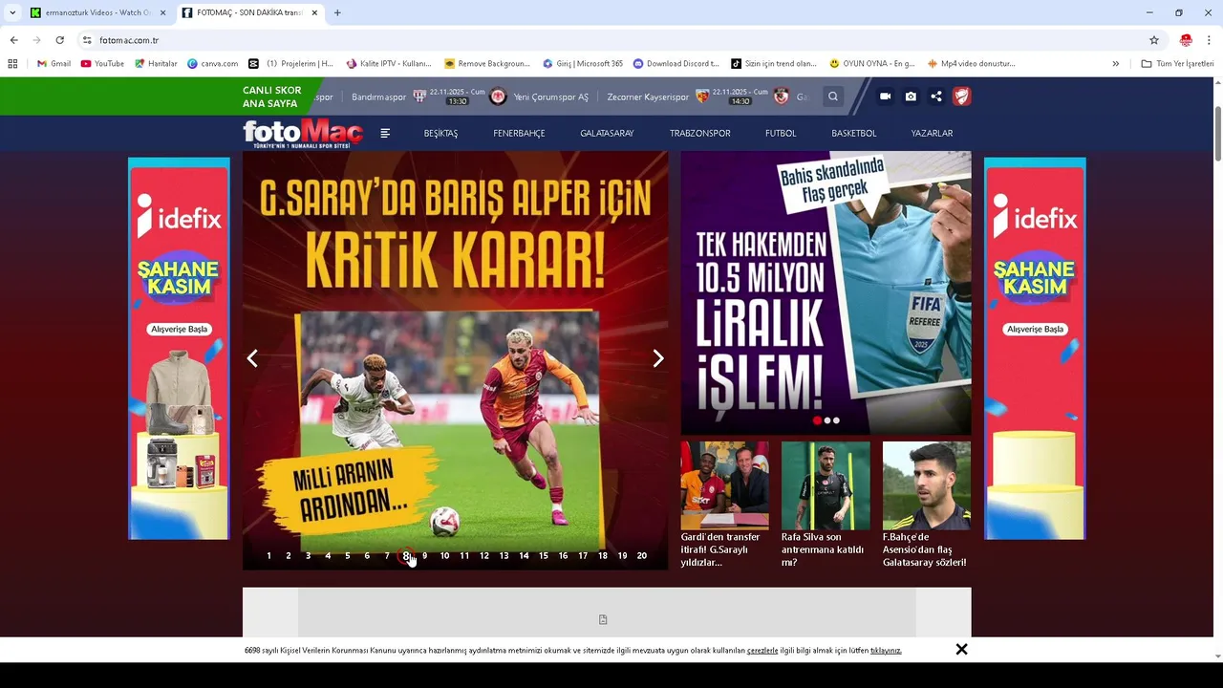
Task: Open the FUTBOL menu
Action: 781,133
